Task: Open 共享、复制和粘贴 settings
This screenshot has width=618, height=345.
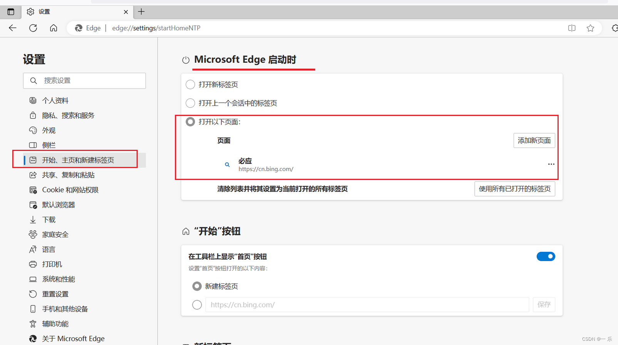Action: tap(68, 175)
